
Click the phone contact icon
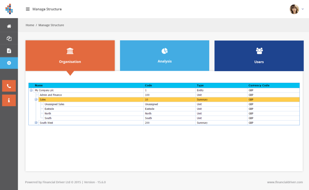coord(9,86)
